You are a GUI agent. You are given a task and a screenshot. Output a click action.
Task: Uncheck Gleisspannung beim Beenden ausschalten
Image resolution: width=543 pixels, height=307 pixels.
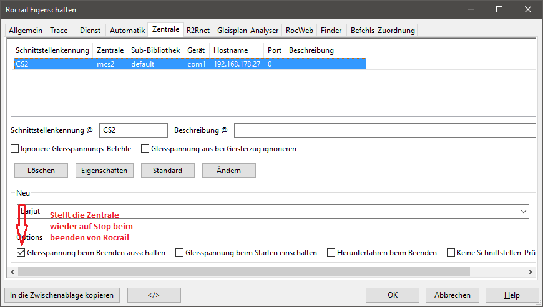pos(22,253)
